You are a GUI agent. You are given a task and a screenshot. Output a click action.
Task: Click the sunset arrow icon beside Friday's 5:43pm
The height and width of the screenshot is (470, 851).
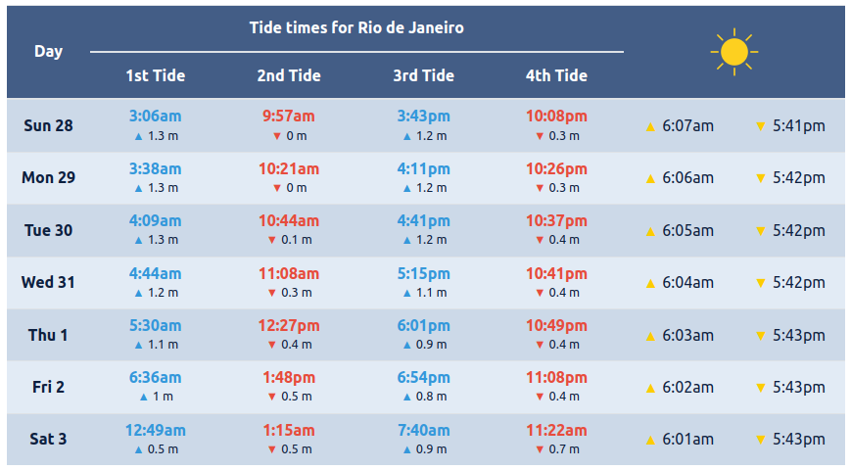(760, 388)
